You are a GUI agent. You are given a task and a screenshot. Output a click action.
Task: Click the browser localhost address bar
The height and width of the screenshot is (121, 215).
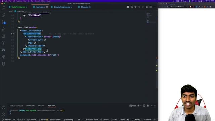tap(178, 7)
